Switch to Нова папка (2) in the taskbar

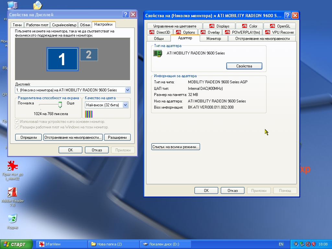(x=114, y=244)
